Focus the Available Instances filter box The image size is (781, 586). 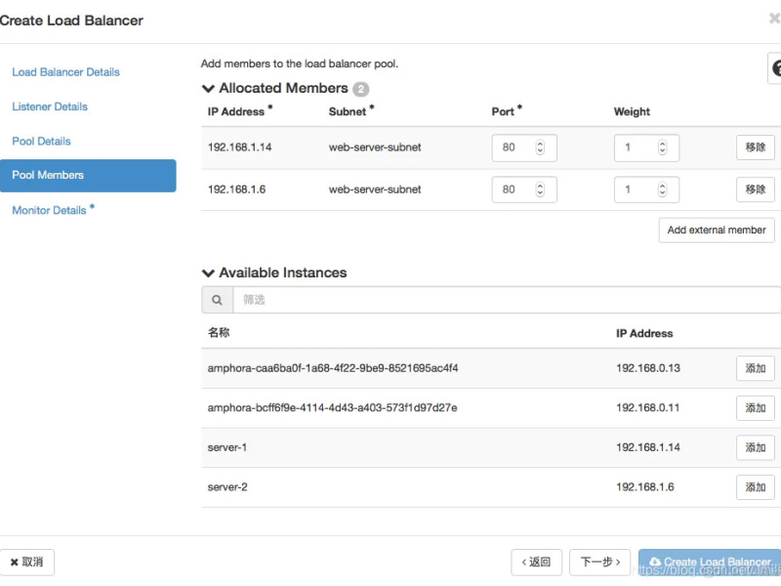click(506, 300)
